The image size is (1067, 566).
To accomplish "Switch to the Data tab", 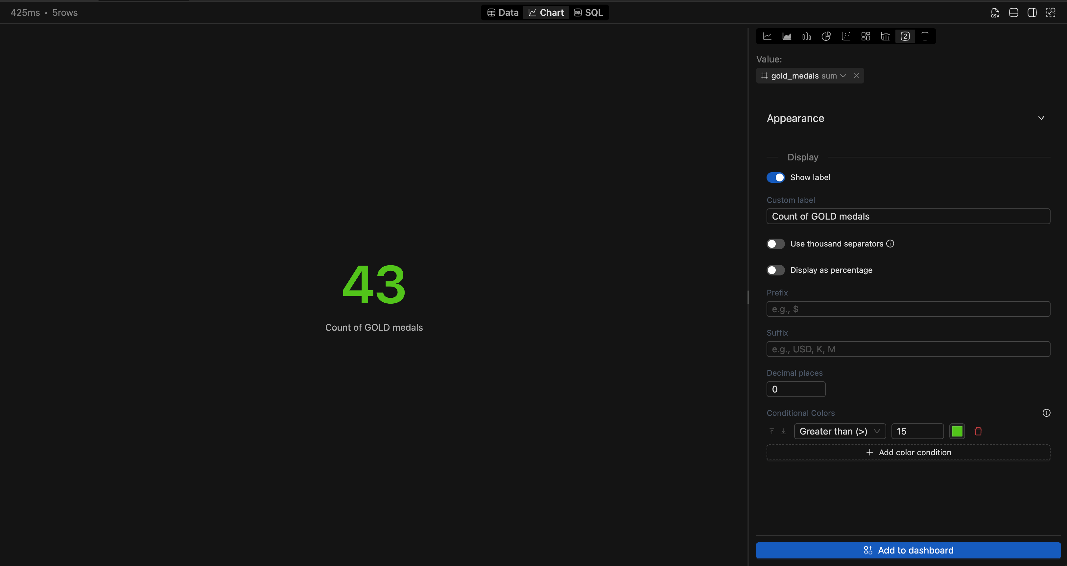I will pyautogui.click(x=503, y=13).
